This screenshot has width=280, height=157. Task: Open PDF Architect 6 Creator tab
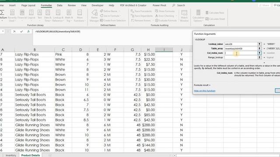pyautogui.click(x=133, y=5)
